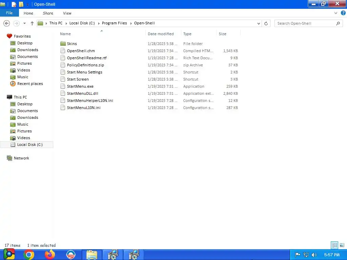Open the Obama logo app on taskbar
This screenshot has width=347, height=260.
(71, 255)
